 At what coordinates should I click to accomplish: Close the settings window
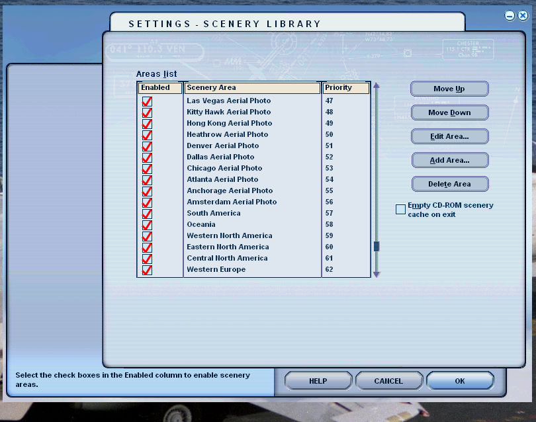(x=523, y=16)
